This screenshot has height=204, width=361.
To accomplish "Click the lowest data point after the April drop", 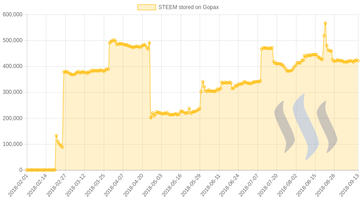I will point(151,118).
